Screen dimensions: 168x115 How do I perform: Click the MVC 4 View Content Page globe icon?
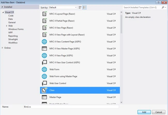(x=44, y=42)
